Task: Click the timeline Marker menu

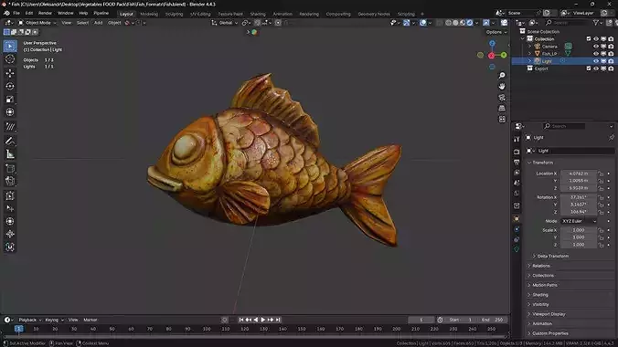Action: click(91, 320)
